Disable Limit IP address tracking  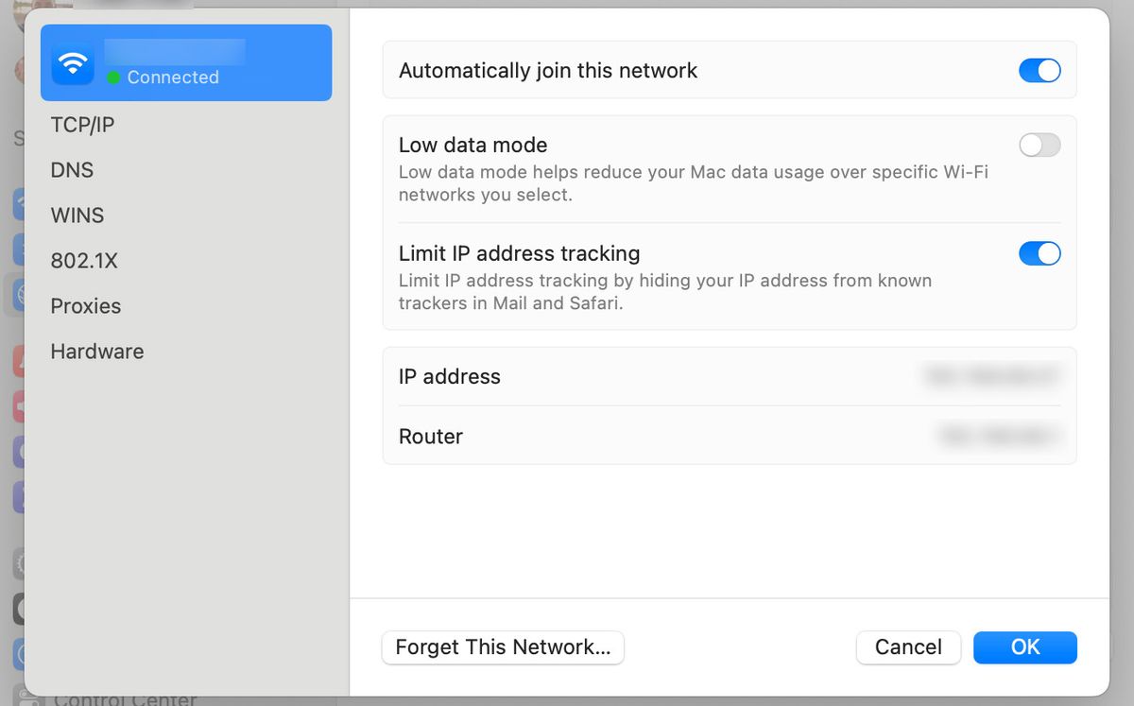1039,253
